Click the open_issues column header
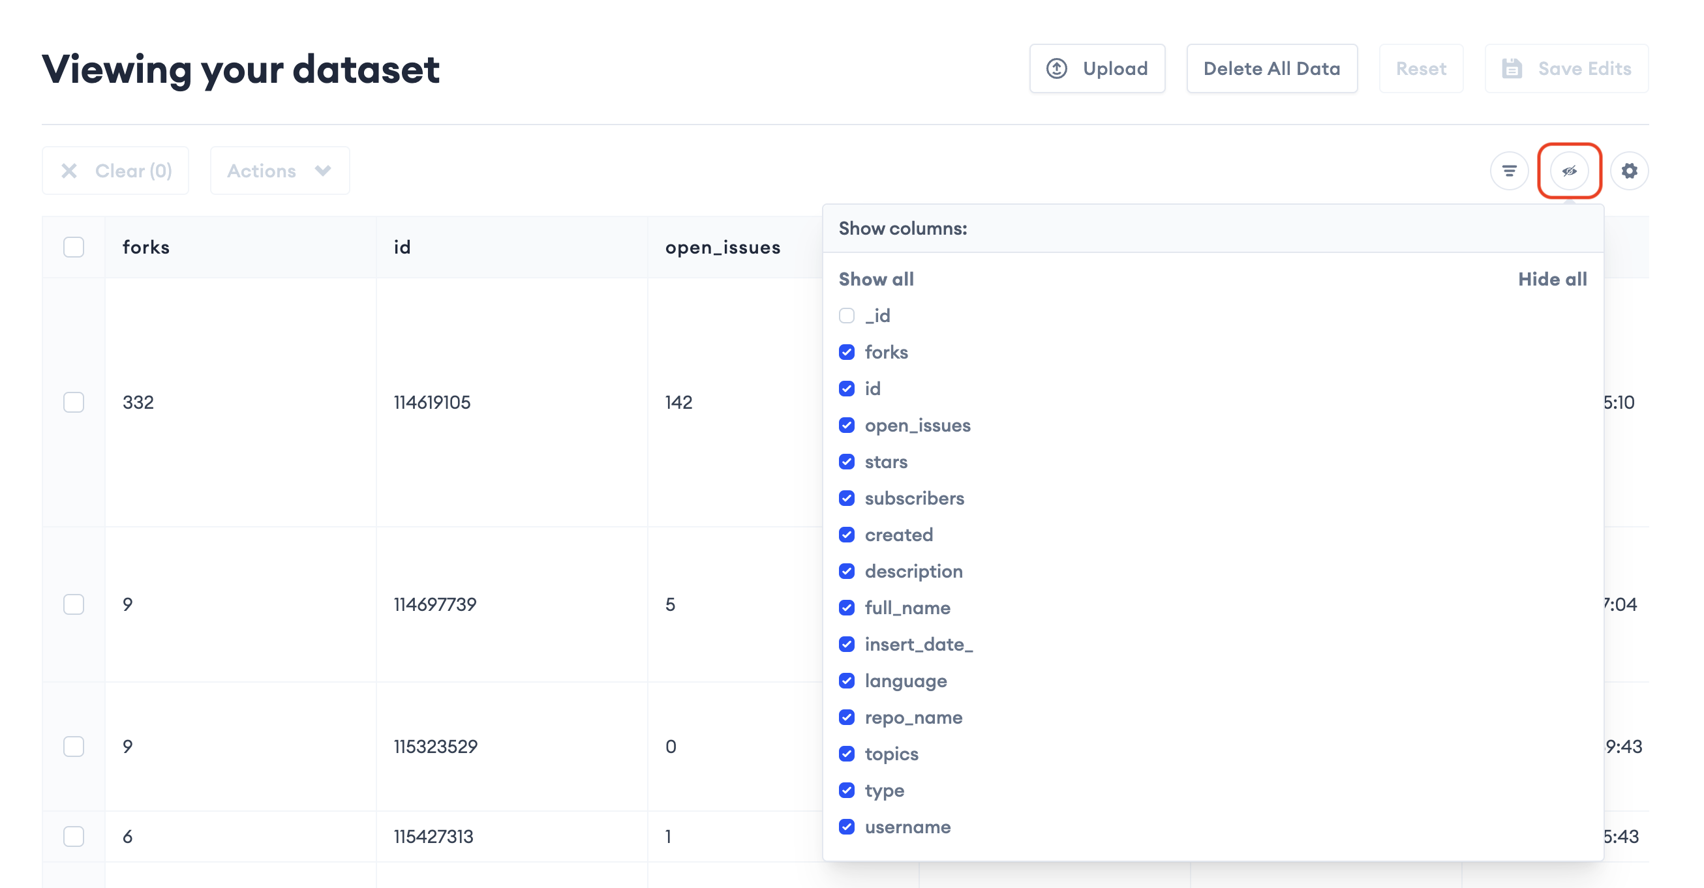Image resolution: width=1704 pixels, height=888 pixels. (x=722, y=247)
